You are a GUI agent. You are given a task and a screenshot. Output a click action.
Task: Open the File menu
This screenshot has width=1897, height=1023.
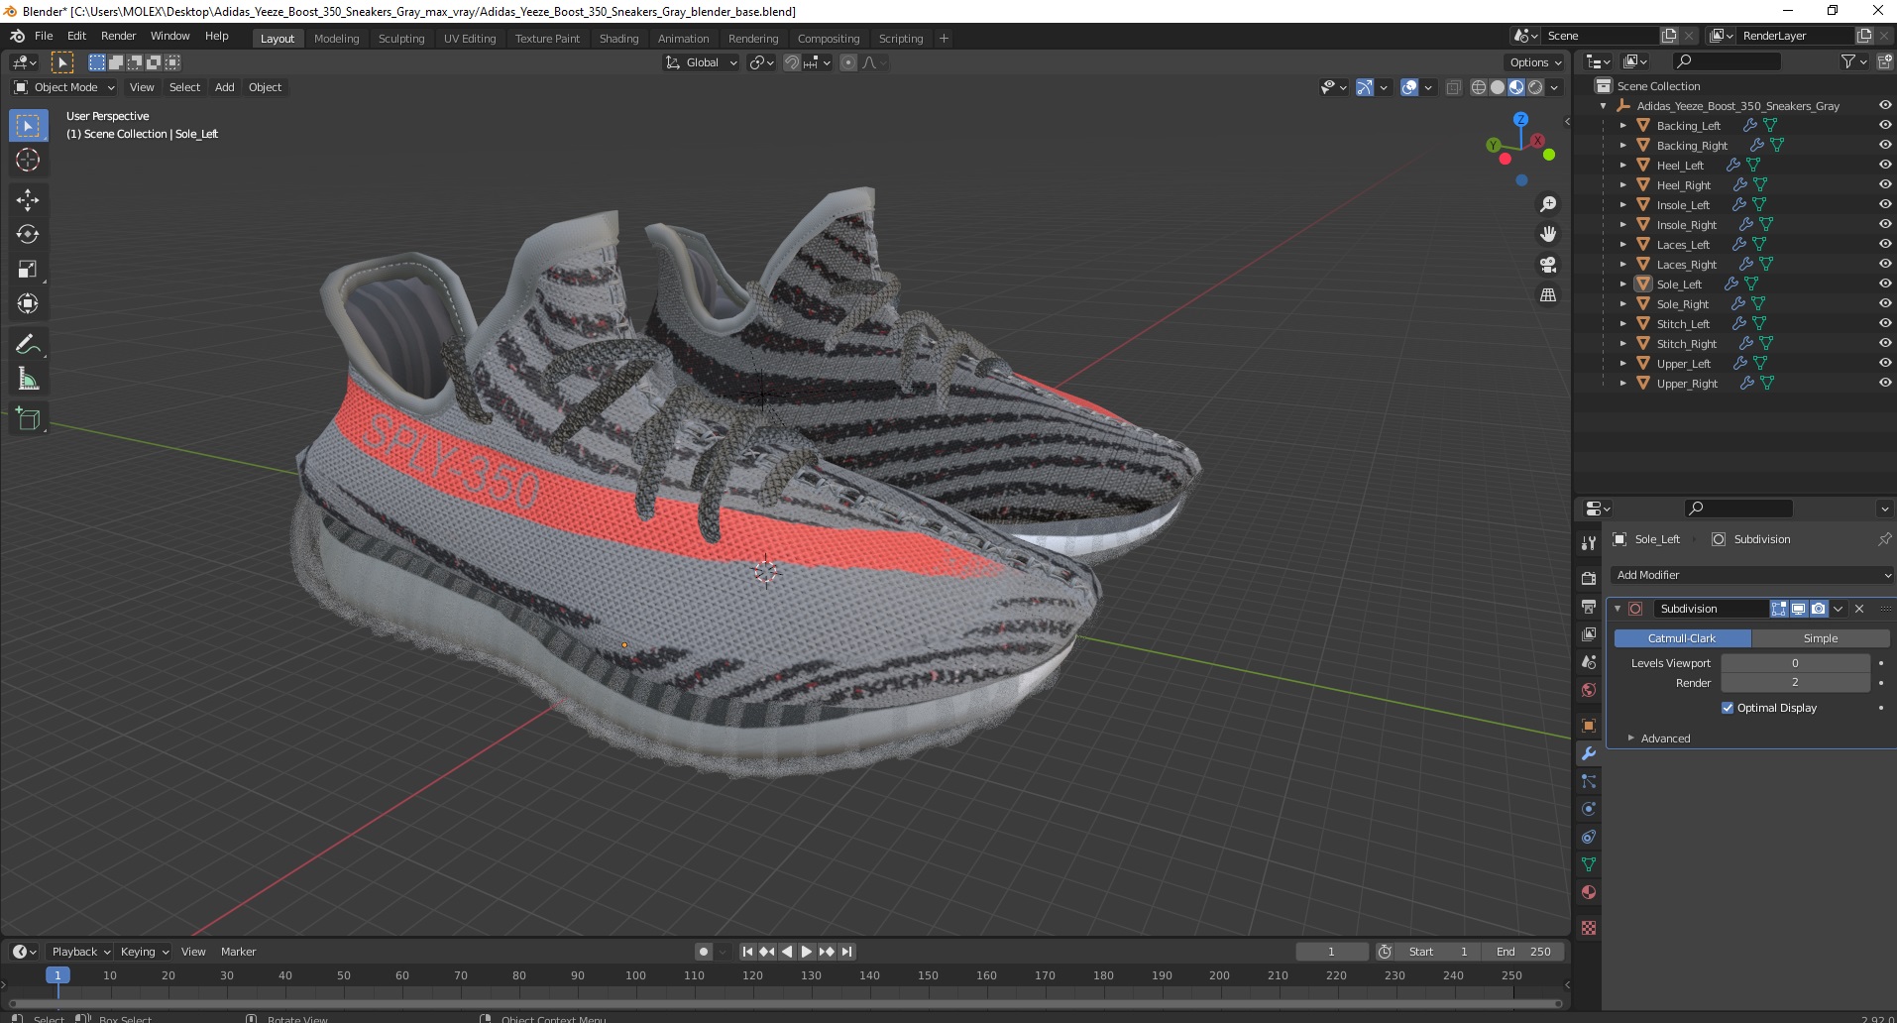point(44,36)
